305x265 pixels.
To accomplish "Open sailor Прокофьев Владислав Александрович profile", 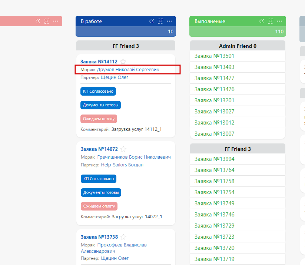I will point(114,248).
